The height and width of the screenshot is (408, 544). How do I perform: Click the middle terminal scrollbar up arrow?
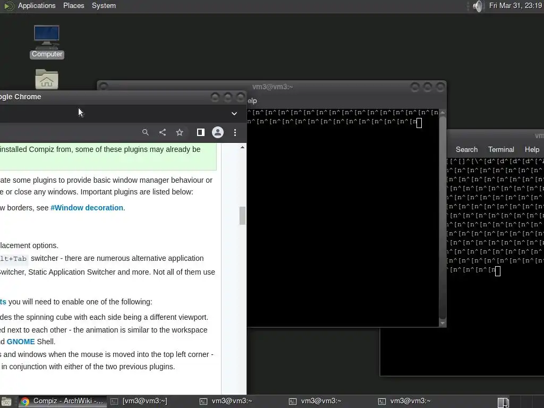443,113
